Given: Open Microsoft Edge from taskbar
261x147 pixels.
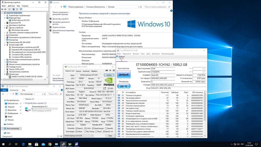Looking at the screenshot, I should 23,144.
